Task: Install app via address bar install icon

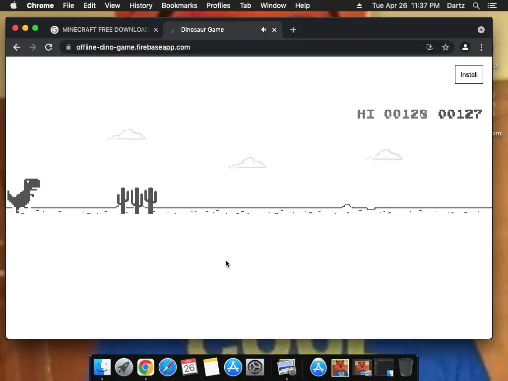Action: (429, 47)
